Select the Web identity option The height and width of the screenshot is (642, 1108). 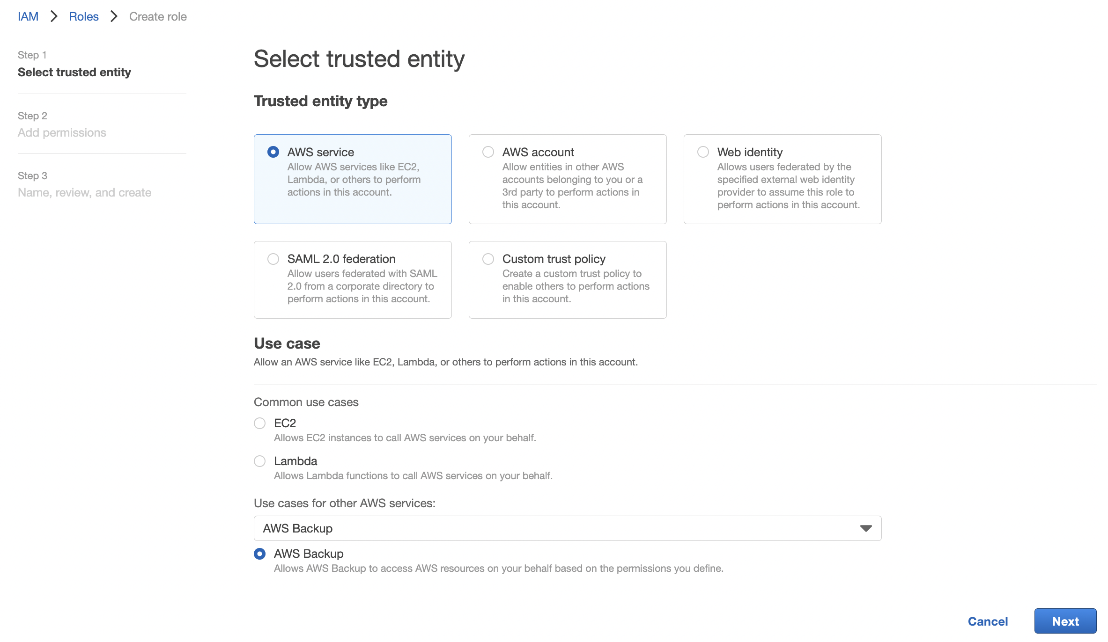[x=703, y=152]
